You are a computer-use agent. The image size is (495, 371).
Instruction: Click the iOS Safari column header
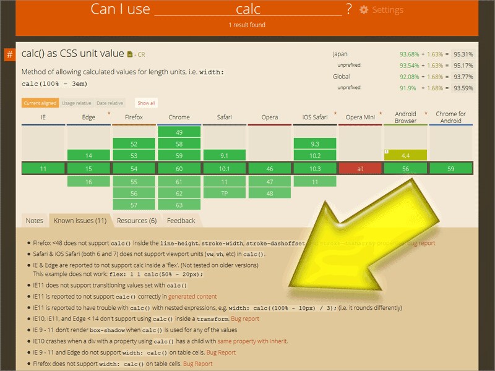315,117
